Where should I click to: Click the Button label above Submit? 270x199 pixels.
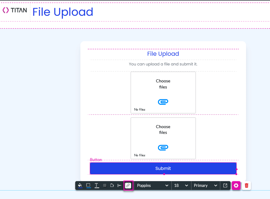[96, 160]
